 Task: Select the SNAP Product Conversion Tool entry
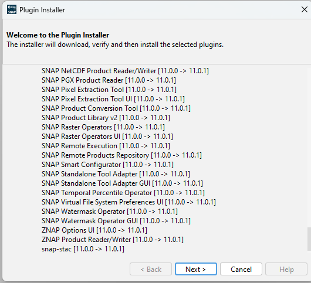pyautogui.click(x=116, y=108)
